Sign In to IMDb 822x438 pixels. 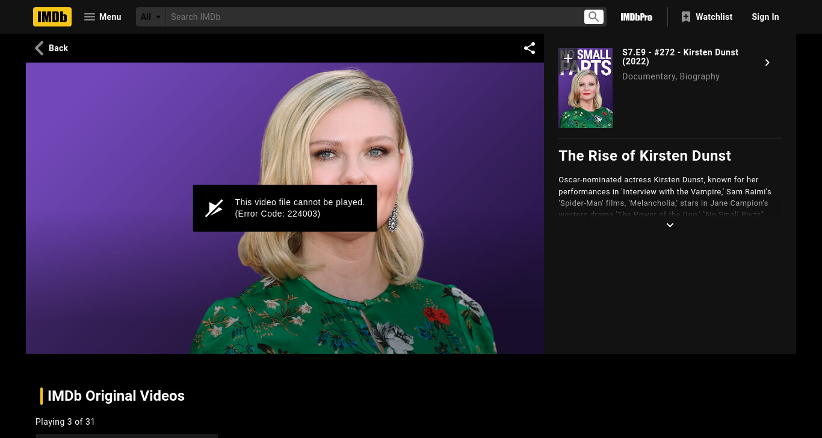coord(765,17)
